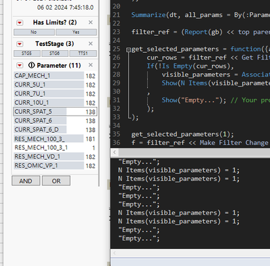Click the AND button
The width and height of the screenshot is (270, 266).
pos(26,181)
